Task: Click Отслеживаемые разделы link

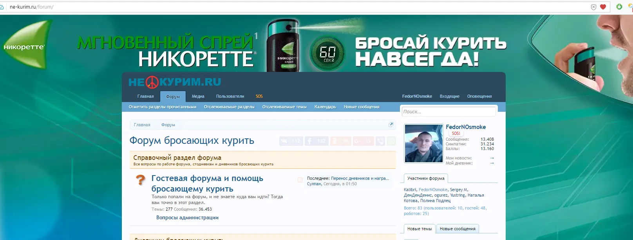Action: click(x=229, y=107)
